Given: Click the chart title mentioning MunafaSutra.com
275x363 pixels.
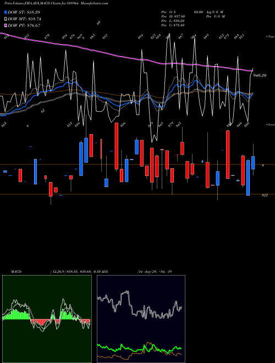Looking at the screenshot, I should [56, 3].
